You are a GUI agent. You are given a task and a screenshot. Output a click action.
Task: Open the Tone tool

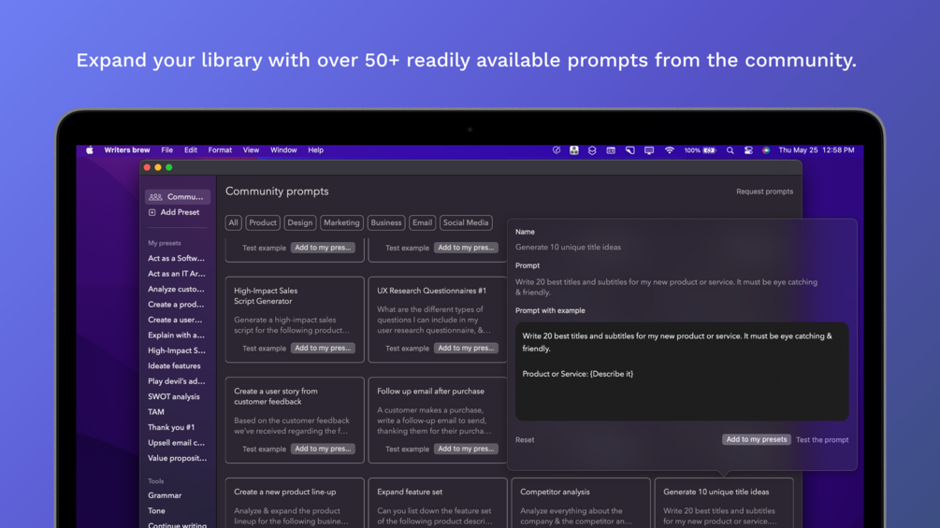(156, 511)
